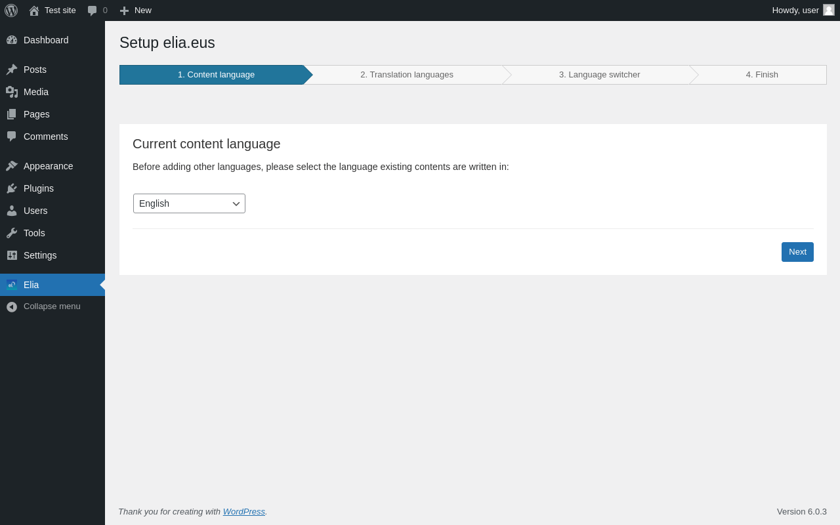840x525 pixels.
Task: Click the Dashboard gauge icon
Action: [x=12, y=40]
